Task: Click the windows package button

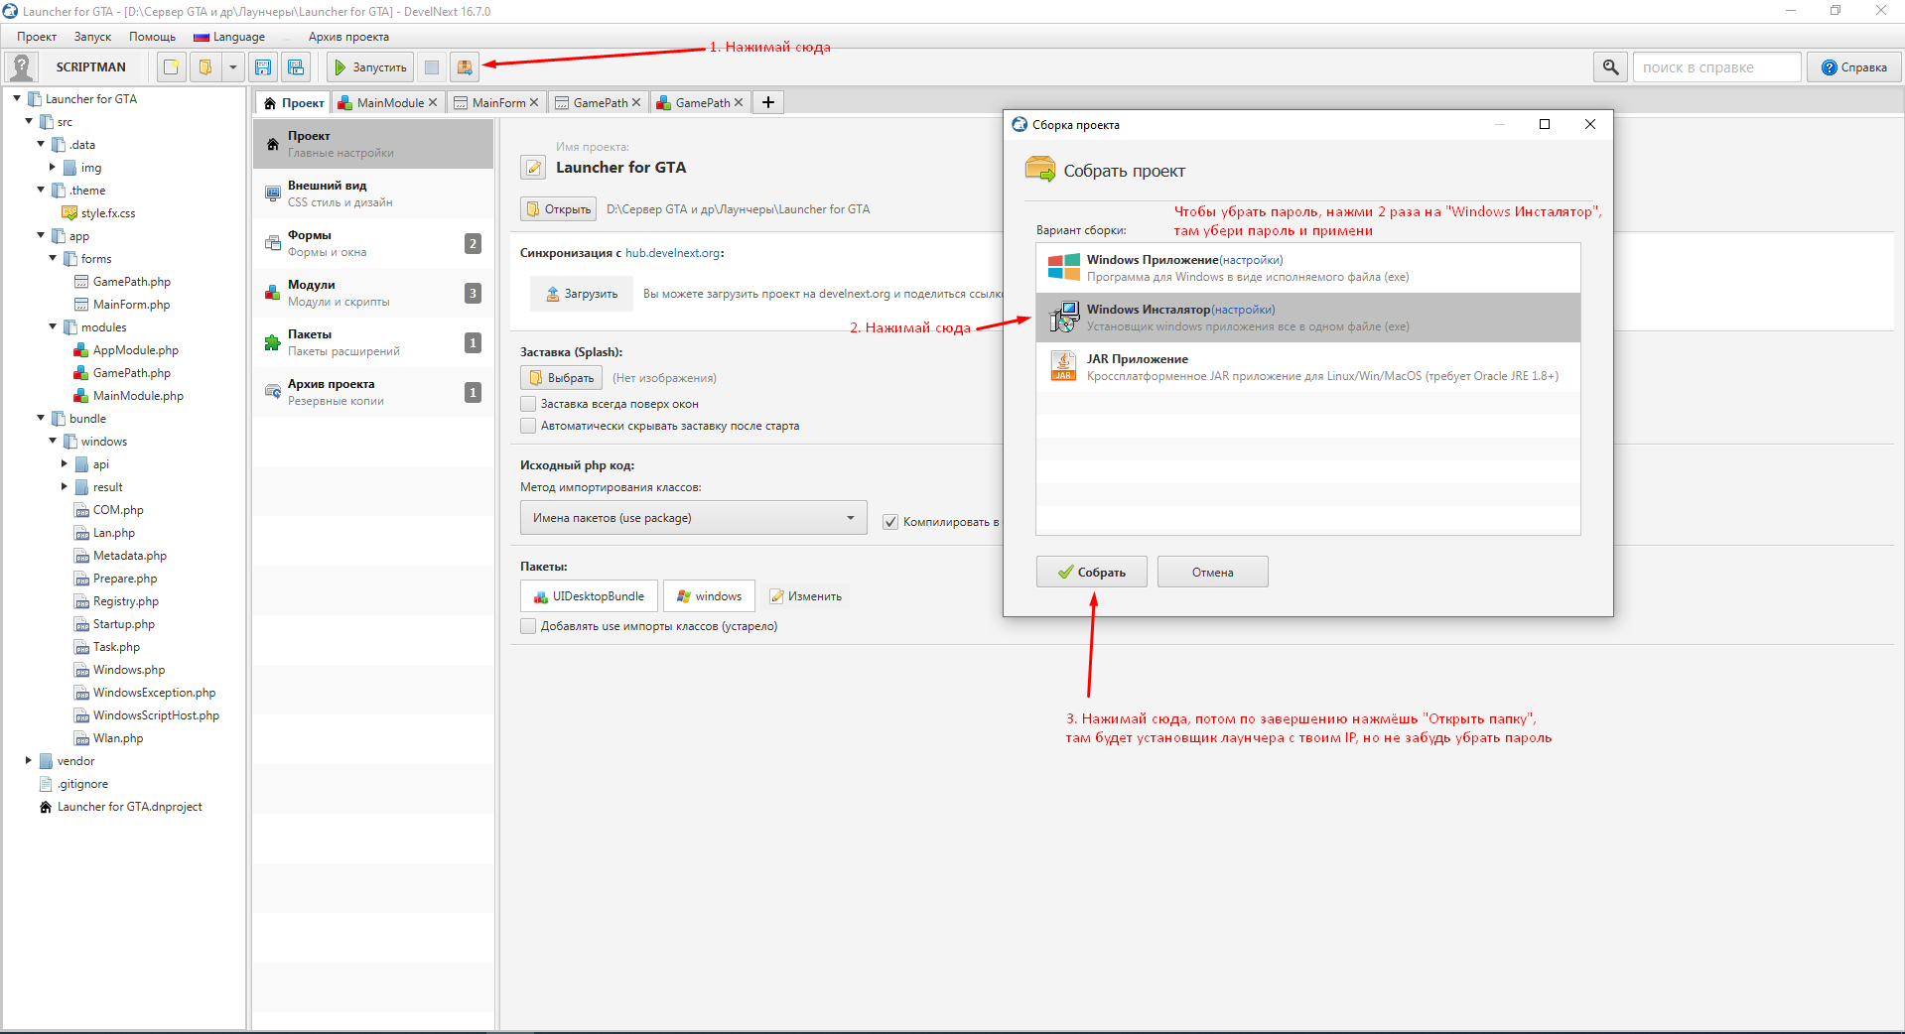Action: tap(709, 596)
